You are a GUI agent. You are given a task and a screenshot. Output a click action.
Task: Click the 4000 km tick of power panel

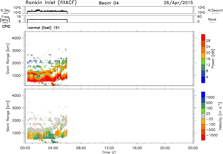pyautogui.click(x=16, y=38)
